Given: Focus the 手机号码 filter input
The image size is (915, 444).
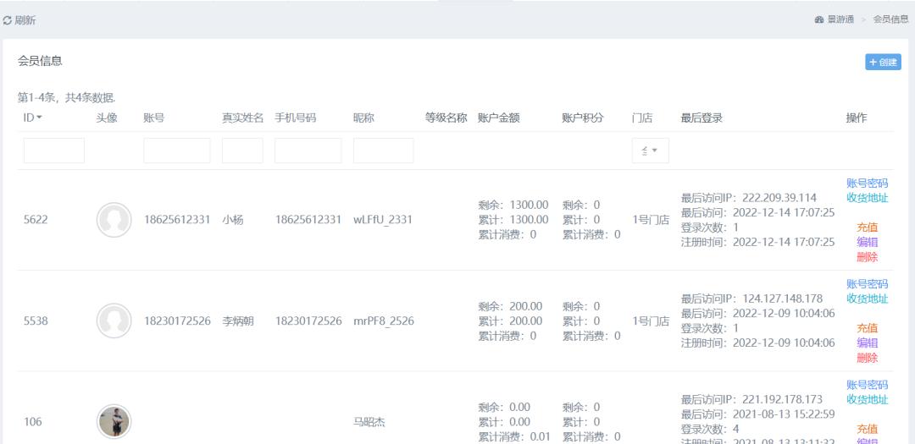Looking at the screenshot, I should pos(308,151).
